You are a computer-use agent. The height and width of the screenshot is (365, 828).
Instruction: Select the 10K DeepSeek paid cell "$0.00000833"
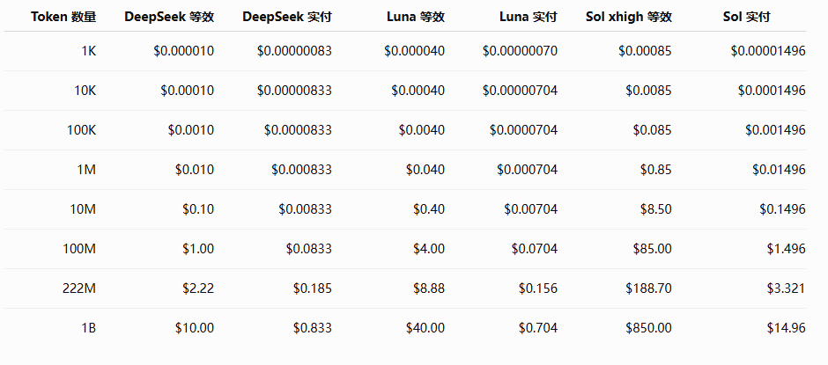pyautogui.click(x=295, y=91)
